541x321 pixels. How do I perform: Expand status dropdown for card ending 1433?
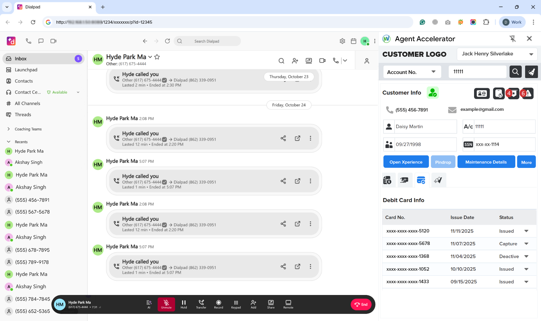coord(526,282)
